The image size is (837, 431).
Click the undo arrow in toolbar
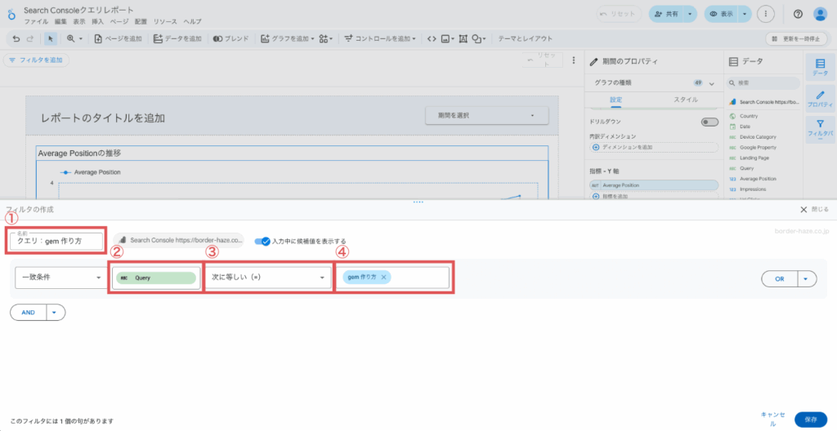(16, 38)
